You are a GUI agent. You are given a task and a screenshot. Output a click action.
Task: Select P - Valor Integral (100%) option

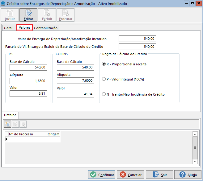pos(123,79)
